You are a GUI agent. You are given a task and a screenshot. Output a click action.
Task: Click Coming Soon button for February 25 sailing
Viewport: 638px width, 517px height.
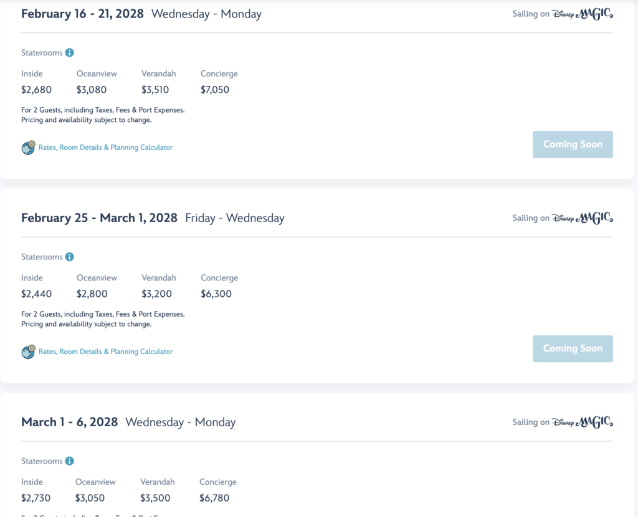[573, 348]
